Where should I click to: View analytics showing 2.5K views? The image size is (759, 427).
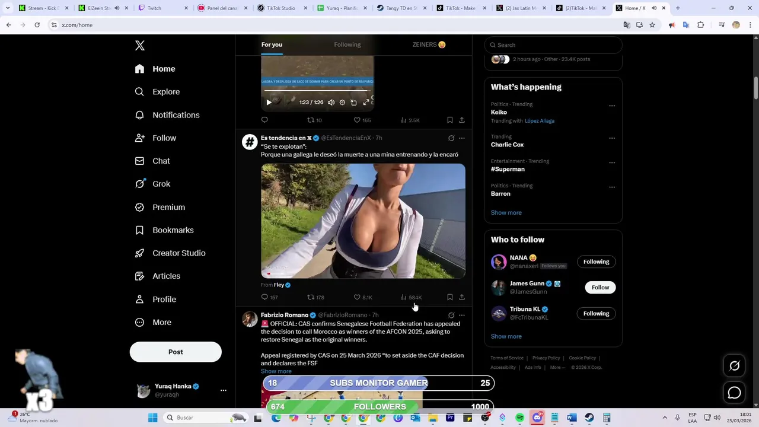pyautogui.click(x=410, y=120)
